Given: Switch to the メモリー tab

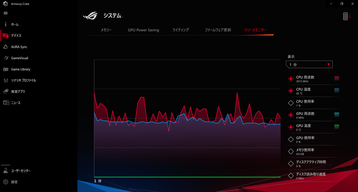Looking at the screenshot, I should coord(106,30).
